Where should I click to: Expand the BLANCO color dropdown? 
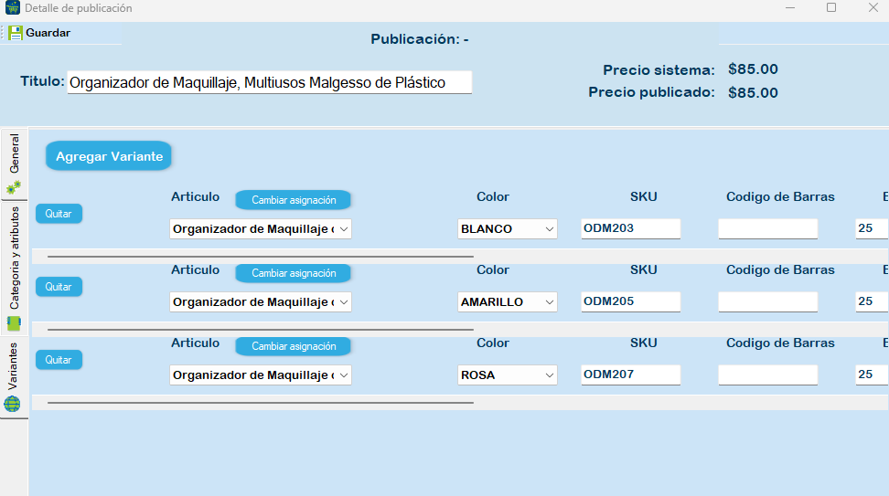coord(508,229)
